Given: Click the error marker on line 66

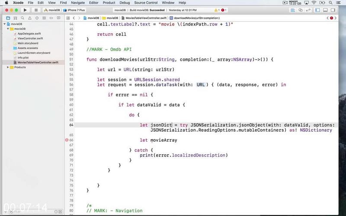Looking at the screenshot, I should [x=67, y=140].
